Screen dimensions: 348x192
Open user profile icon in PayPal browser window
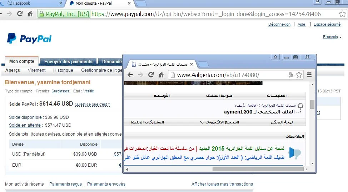tap(318, 2)
